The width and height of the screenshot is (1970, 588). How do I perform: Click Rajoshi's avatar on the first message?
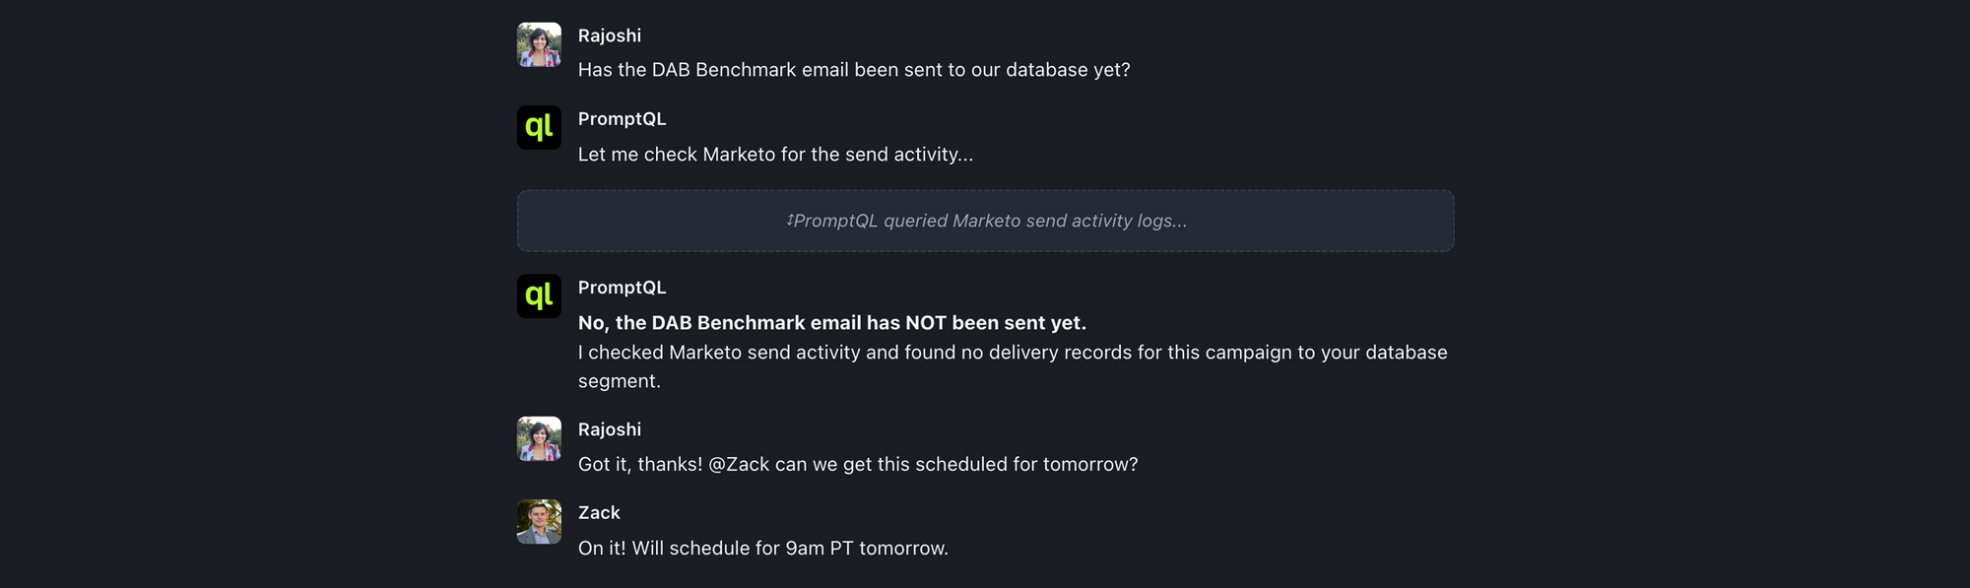[x=539, y=45]
